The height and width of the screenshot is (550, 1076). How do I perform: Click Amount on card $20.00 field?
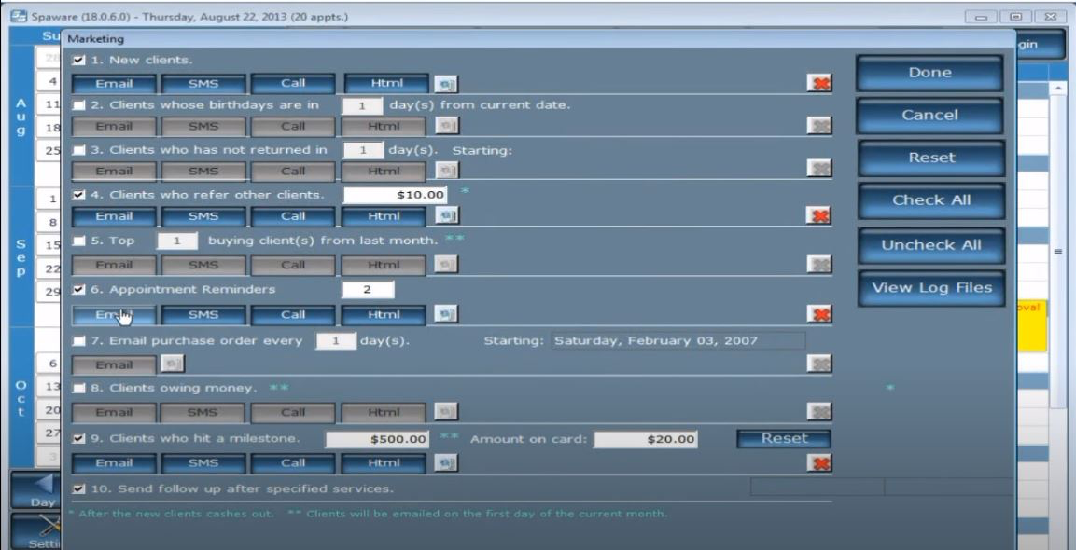coord(646,439)
